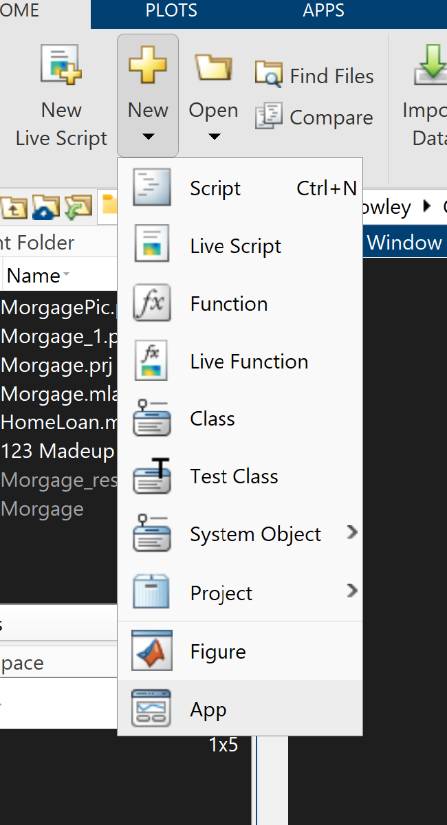Screen dimensions: 447x825
Task: Click the Import Data icon
Action: pyautogui.click(x=431, y=66)
